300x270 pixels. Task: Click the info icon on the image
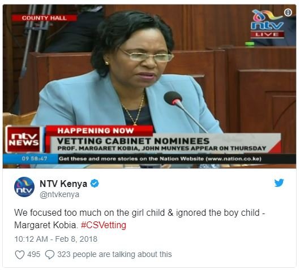288,12
